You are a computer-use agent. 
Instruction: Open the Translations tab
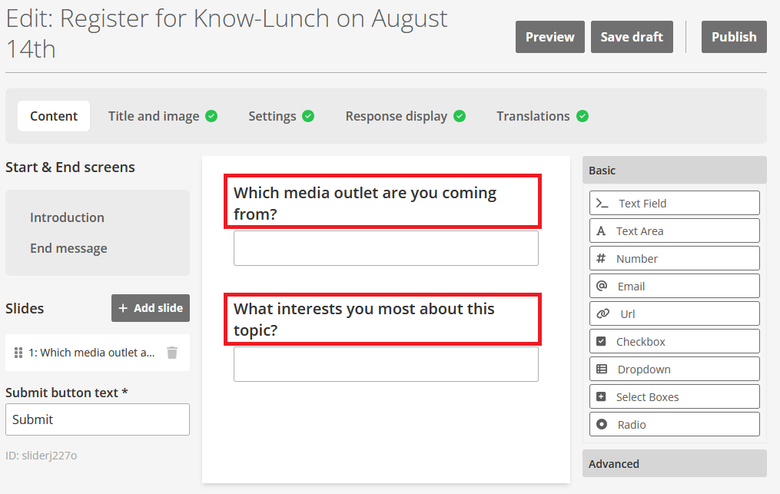[542, 116]
